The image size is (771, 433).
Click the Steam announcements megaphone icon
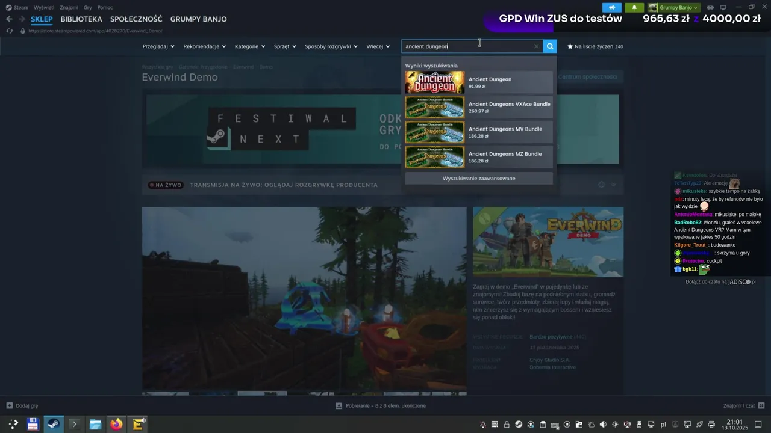coord(612,8)
